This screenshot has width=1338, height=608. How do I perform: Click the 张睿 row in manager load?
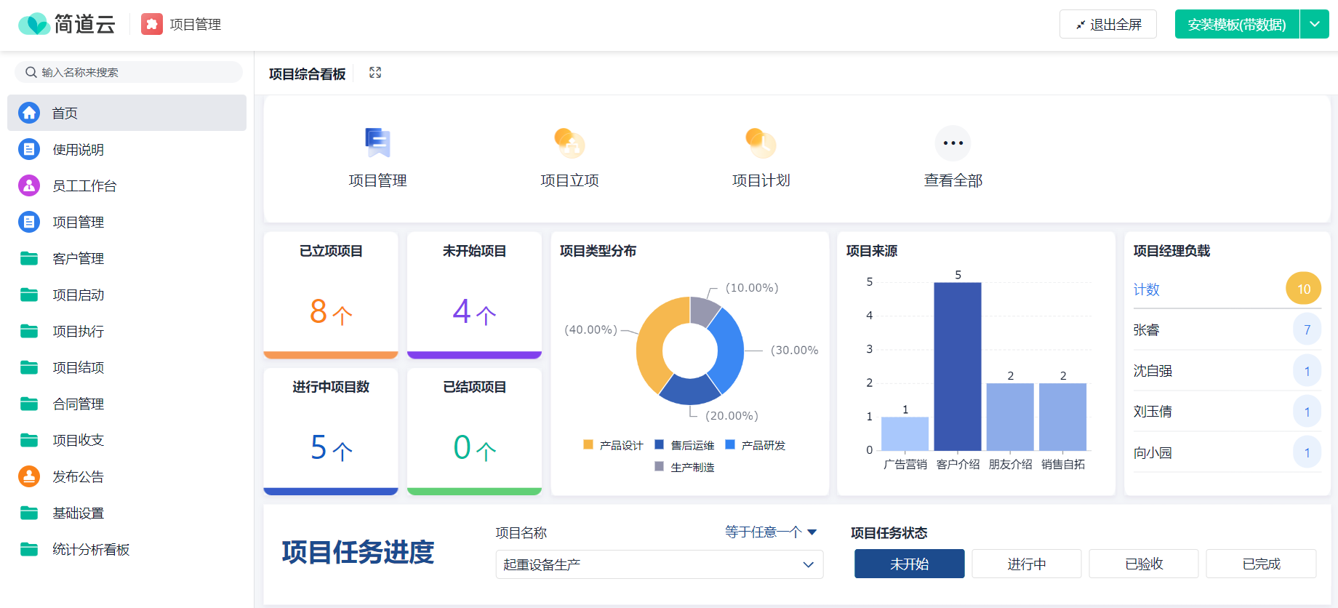1227,329
